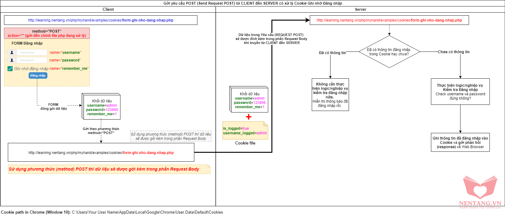
Task: Click the 'Ghi thông tin đã đăng nhập vào Cookie' box
Action: coord(460,142)
